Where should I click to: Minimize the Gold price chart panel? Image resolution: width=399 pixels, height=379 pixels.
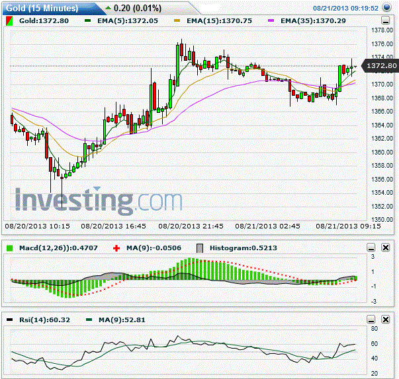[386, 20]
